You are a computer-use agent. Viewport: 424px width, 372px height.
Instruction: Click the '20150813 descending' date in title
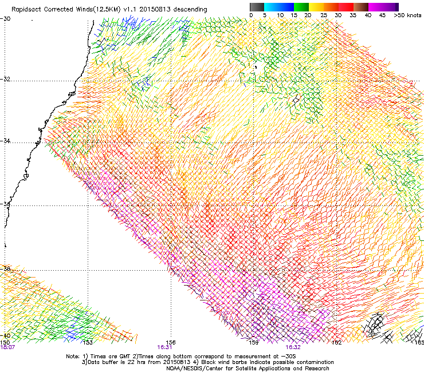click(173, 10)
